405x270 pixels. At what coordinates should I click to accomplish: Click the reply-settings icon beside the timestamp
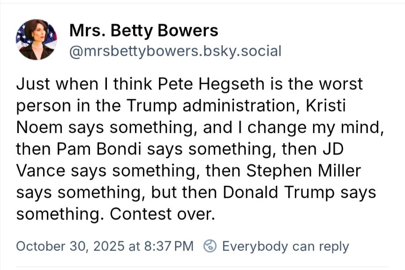pos(211,246)
